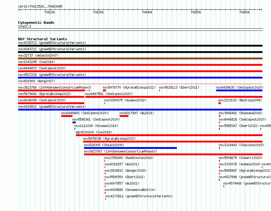Click the nsv4339713 gnomAD variant label

pos(52,43)
